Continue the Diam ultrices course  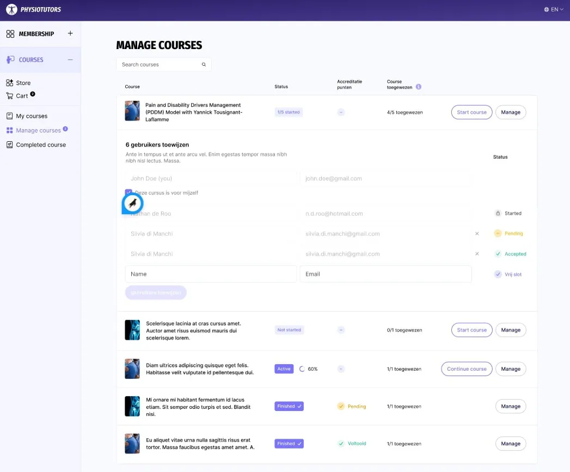[467, 368]
